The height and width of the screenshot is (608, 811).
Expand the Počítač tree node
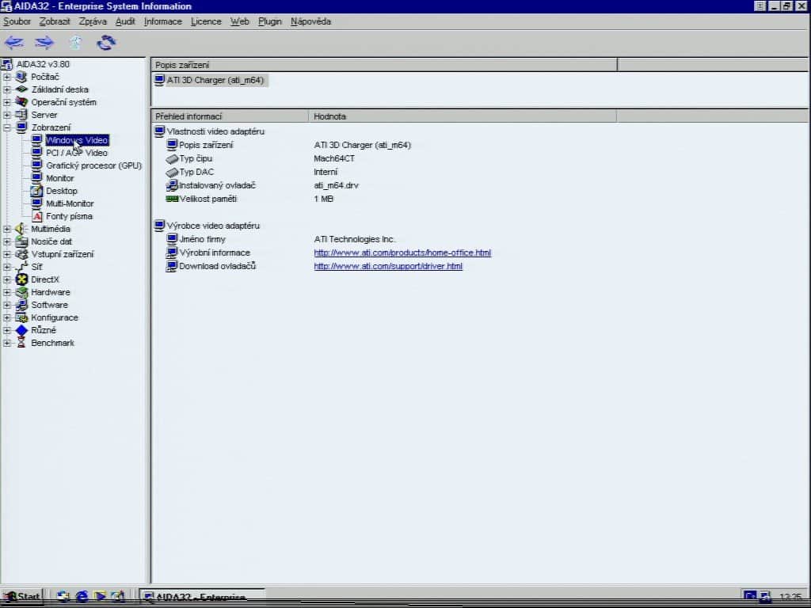point(6,77)
